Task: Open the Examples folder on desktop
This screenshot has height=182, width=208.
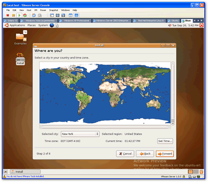Action: [21, 38]
